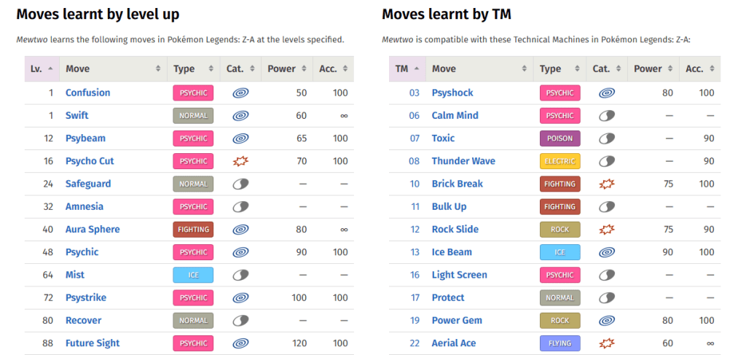Image resolution: width=746 pixels, height=355 pixels.
Task: Click the POISON type badge for Toxic
Action: pyautogui.click(x=560, y=139)
